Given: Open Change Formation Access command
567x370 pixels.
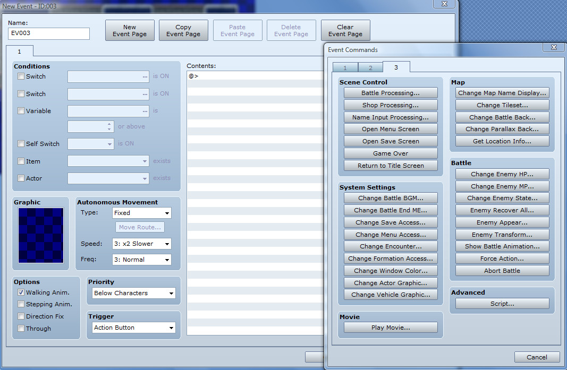Looking at the screenshot, I should 391,259.
